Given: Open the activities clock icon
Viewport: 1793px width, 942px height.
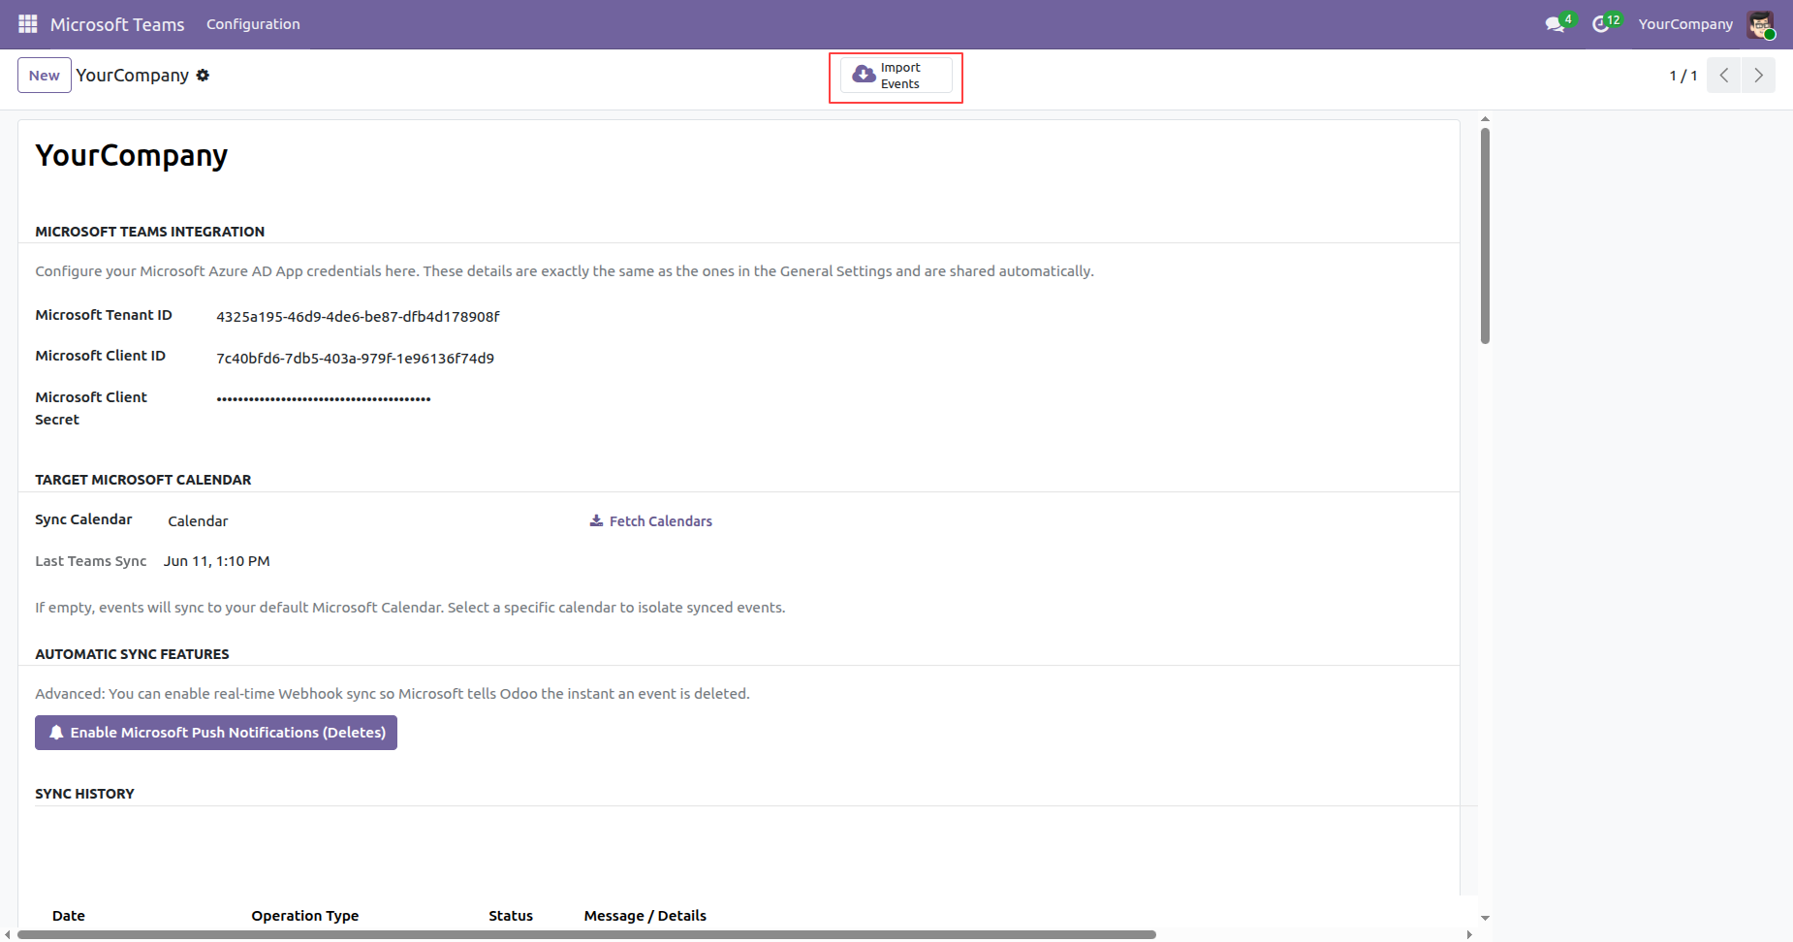Looking at the screenshot, I should pyautogui.click(x=1601, y=24).
